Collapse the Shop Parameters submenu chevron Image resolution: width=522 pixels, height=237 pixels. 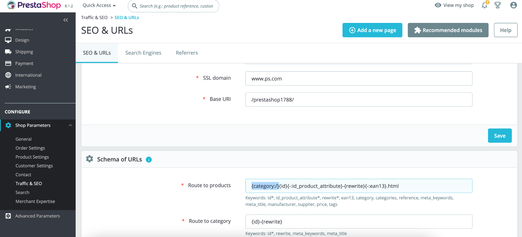tap(70, 125)
